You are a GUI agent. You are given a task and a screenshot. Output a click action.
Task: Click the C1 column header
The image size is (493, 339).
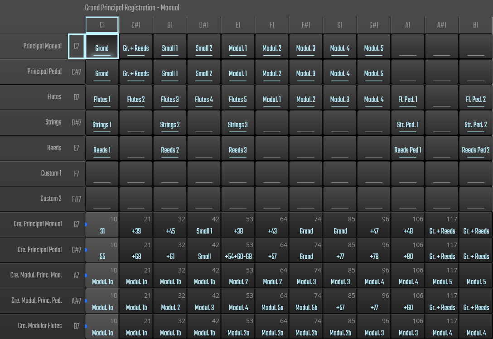(x=102, y=25)
